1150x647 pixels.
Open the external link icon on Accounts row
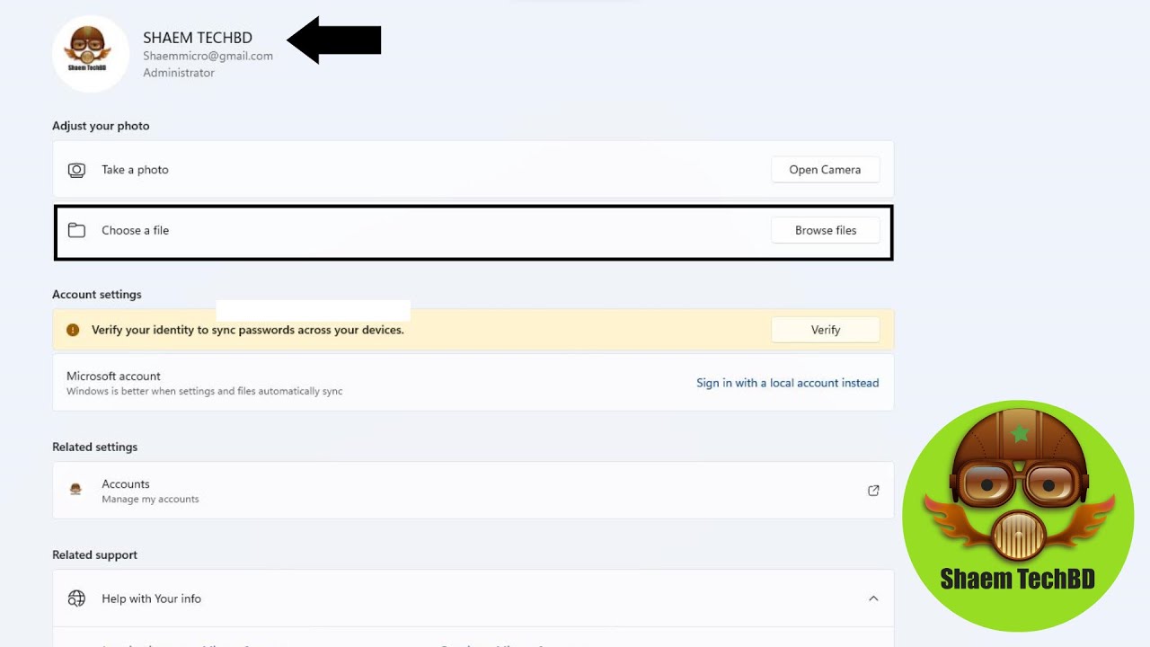point(873,491)
